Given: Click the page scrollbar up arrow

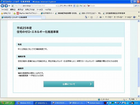Looking at the screenshot, I should click(x=139, y=21).
